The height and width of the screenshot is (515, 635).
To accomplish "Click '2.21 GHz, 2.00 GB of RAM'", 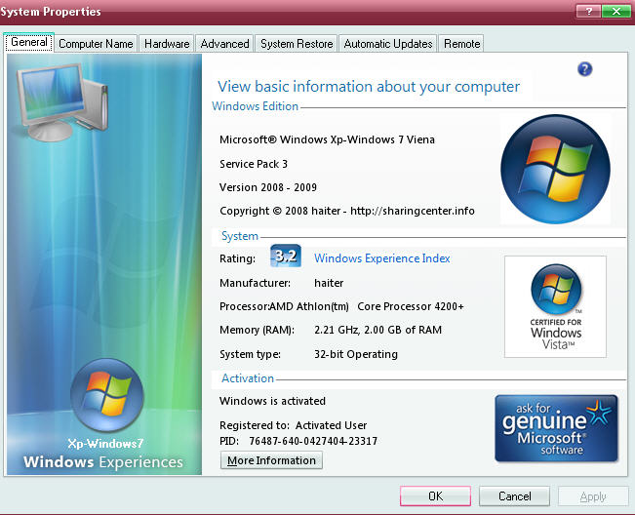I will point(377,330).
